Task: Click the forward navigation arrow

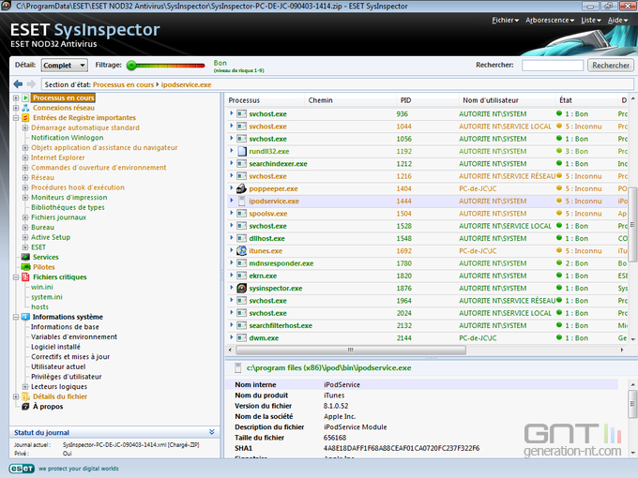Action: (31, 84)
